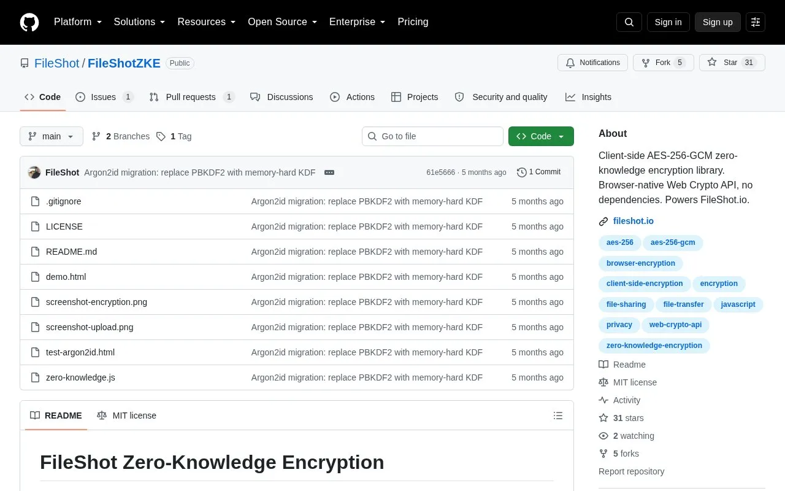Switch to the Issues tab
The width and height of the screenshot is (785, 491).
[104, 97]
